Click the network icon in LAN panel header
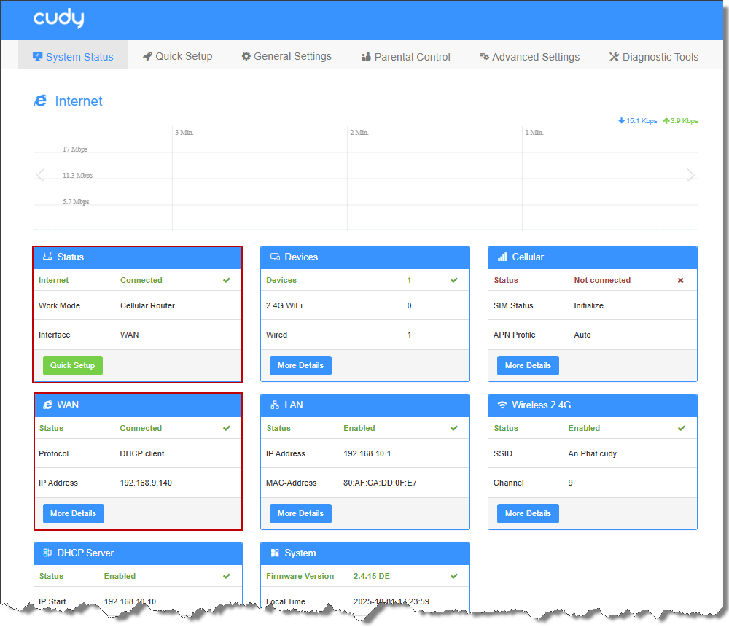 [x=275, y=405]
